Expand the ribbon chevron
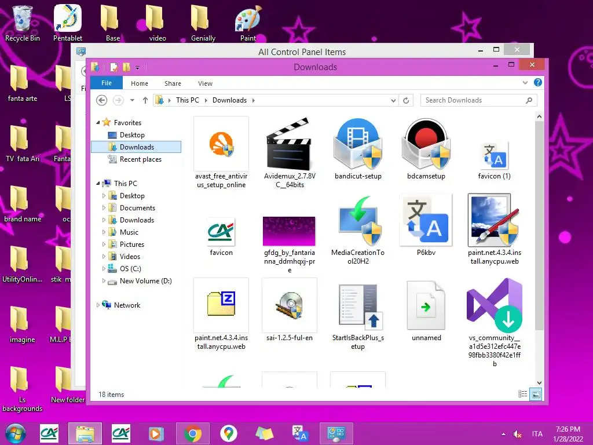The image size is (593, 445). coord(525,82)
